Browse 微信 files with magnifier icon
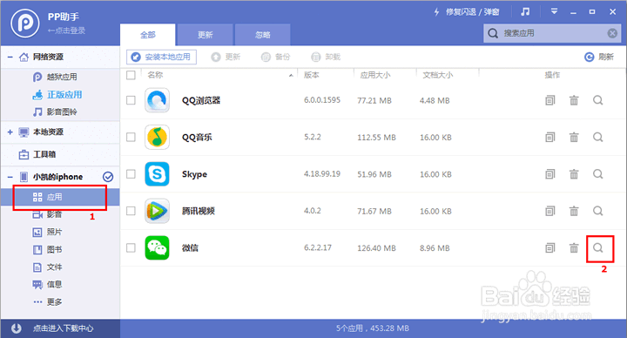The height and width of the screenshot is (338, 627). [597, 248]
